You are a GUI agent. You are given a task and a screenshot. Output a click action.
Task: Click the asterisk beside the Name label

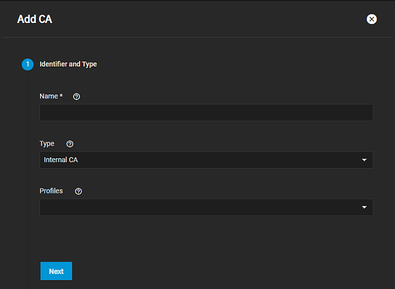tap(61, 96)
